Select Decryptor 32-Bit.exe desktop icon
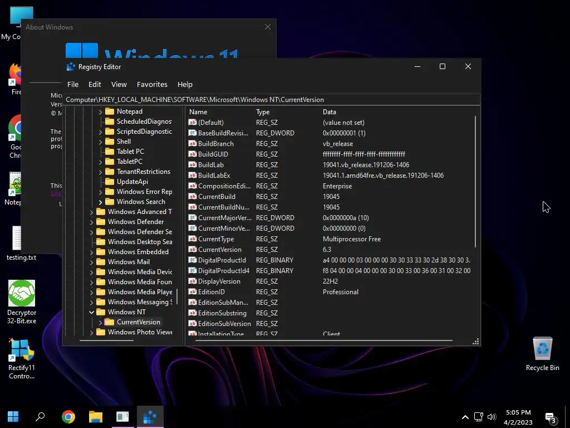570x428 pixels. [x=22, y=301]
